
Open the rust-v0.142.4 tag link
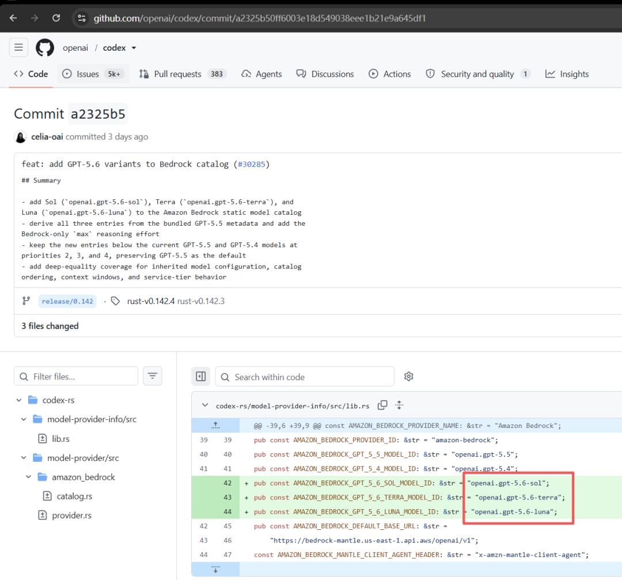[151, 301]
